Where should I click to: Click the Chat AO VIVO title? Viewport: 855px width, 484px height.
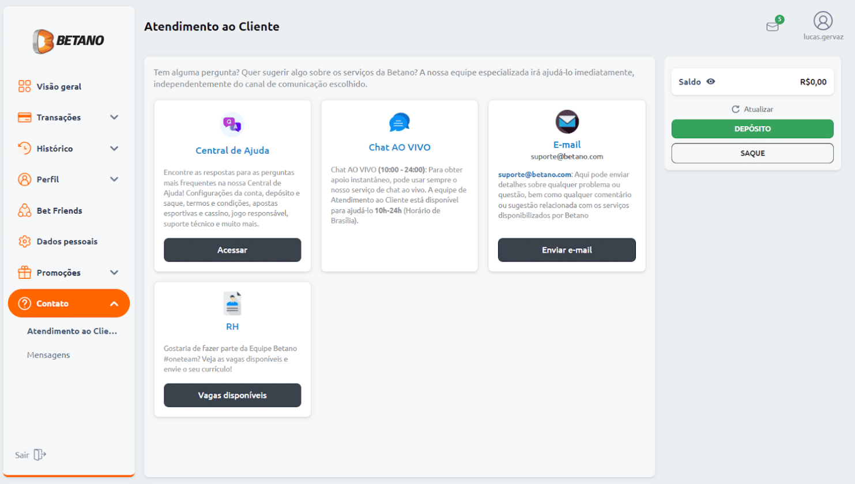coord(400,148)
